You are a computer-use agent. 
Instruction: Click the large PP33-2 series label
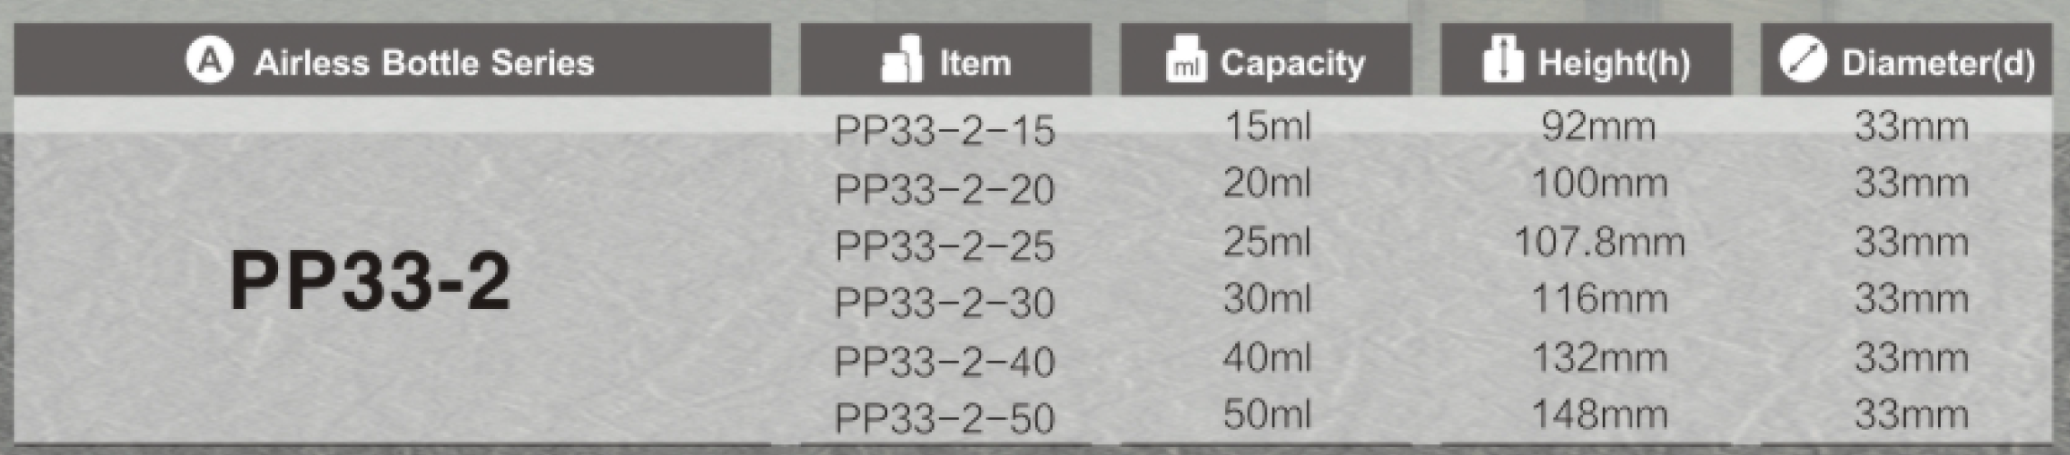(x=370, y=281)
